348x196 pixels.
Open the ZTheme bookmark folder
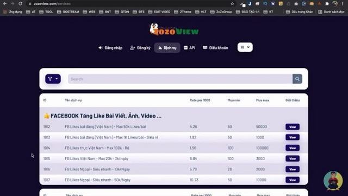coord(183,12)
